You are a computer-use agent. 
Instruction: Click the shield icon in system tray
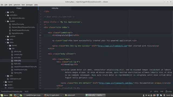[x=158, y=95]
